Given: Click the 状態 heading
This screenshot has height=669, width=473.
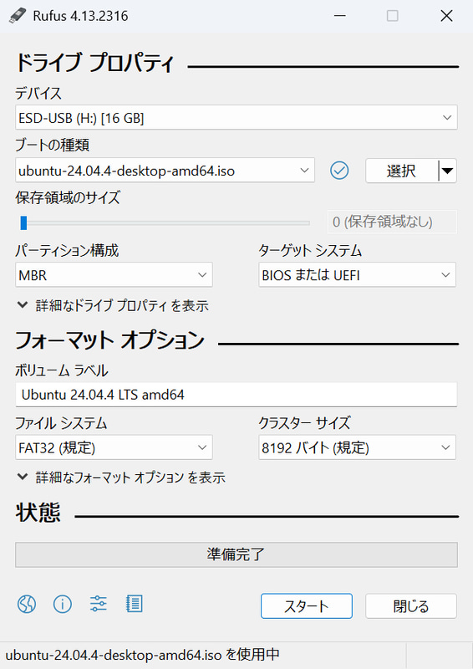Looking at the screenshot, I should [38, 513].
